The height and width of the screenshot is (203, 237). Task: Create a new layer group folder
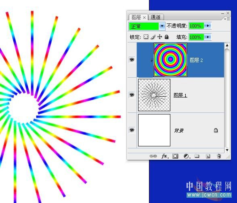pos(197,156)
